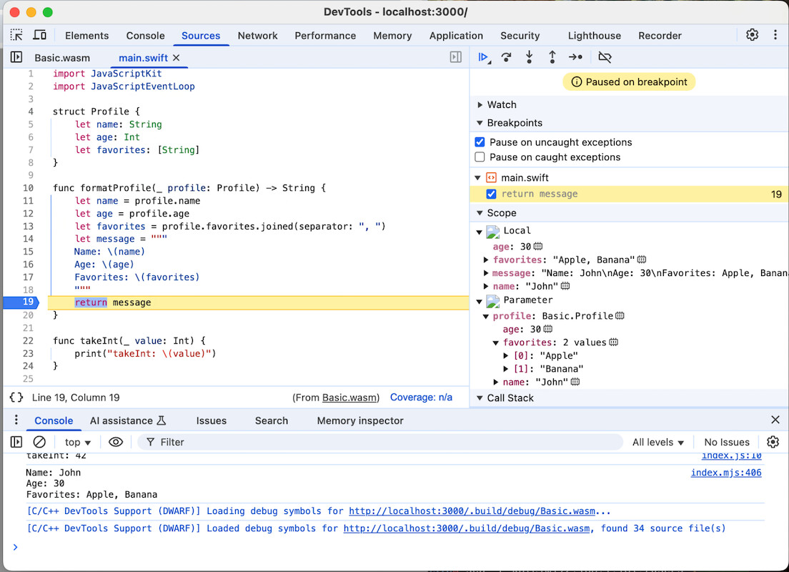Open memory inspector icon next to Local age
789x572 pixels.
click(538, 246)
